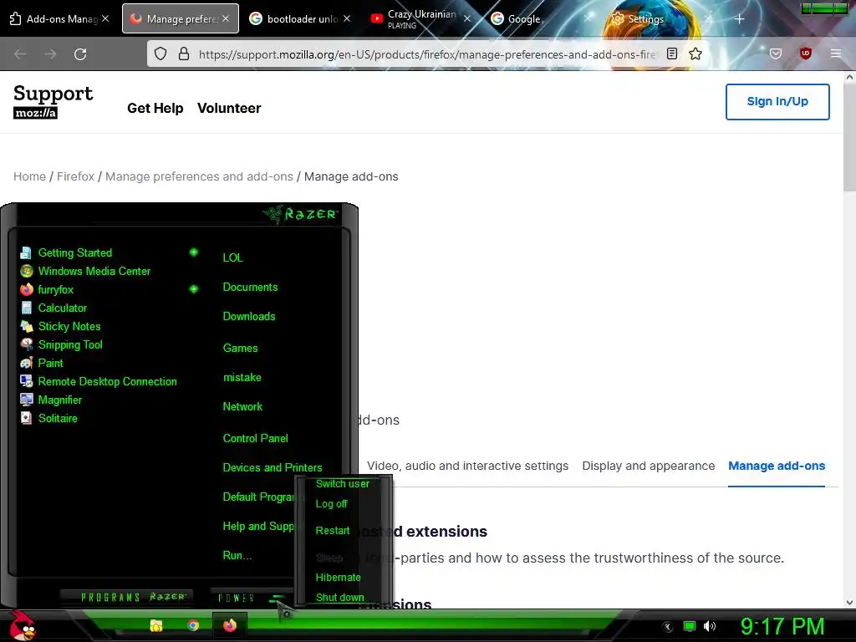
Task: Go to Firefox breadcrumb link
Action: coord(75,176)
